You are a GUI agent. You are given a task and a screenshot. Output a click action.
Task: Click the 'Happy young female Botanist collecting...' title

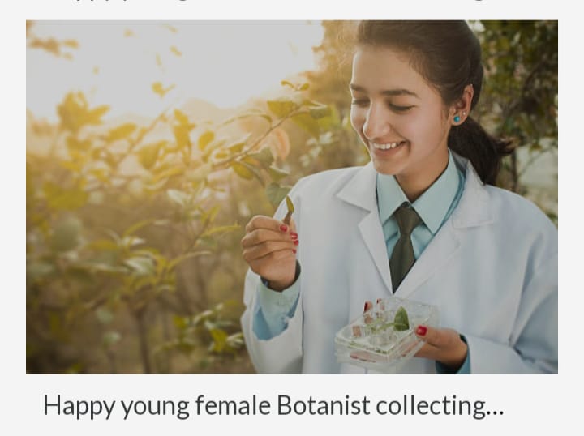point(273,406)
